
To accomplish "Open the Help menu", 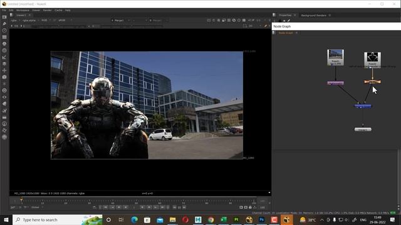I will 68,10.
